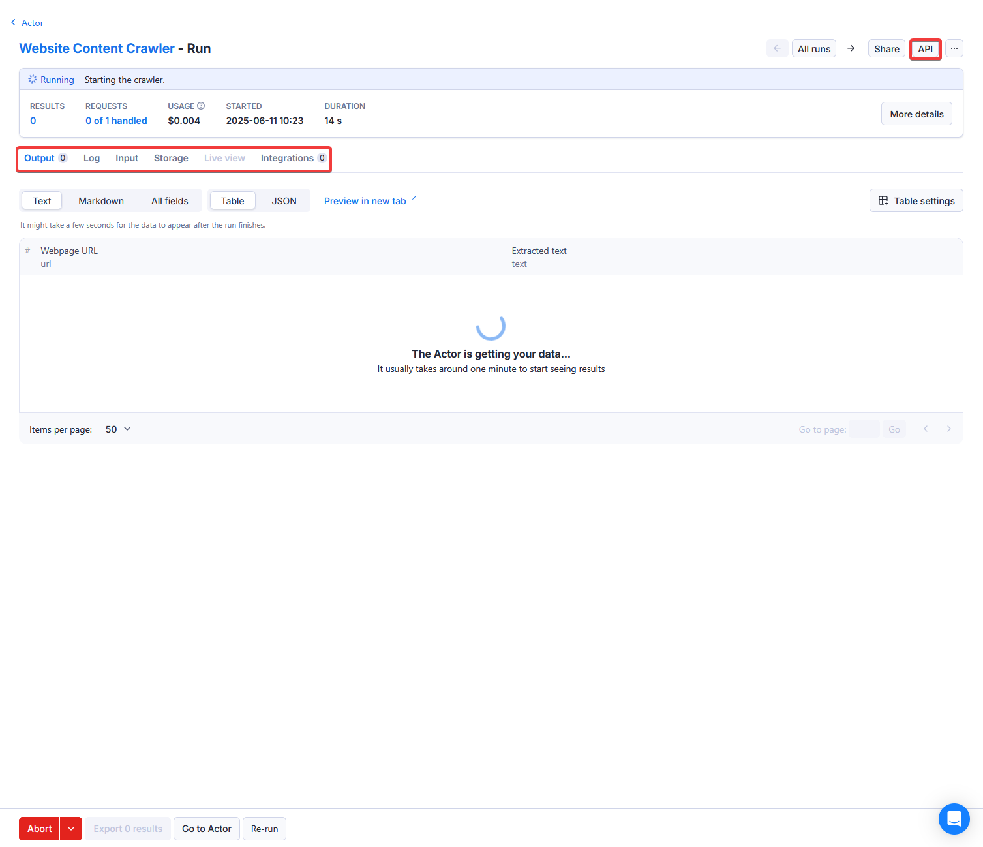This screenshot has height=847, width=983.
Task: Switch output view to All fields
Action: point(170,201)
